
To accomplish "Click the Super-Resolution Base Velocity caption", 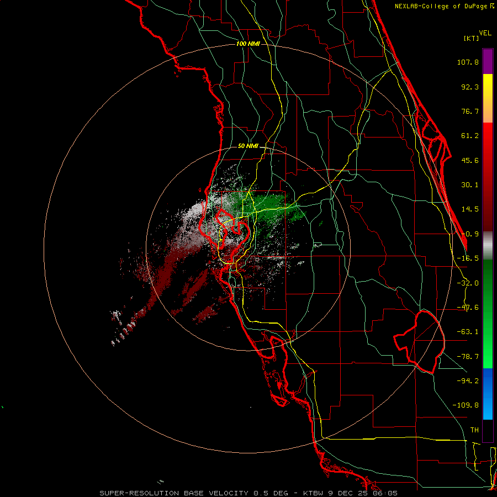I will pos(248,493).
